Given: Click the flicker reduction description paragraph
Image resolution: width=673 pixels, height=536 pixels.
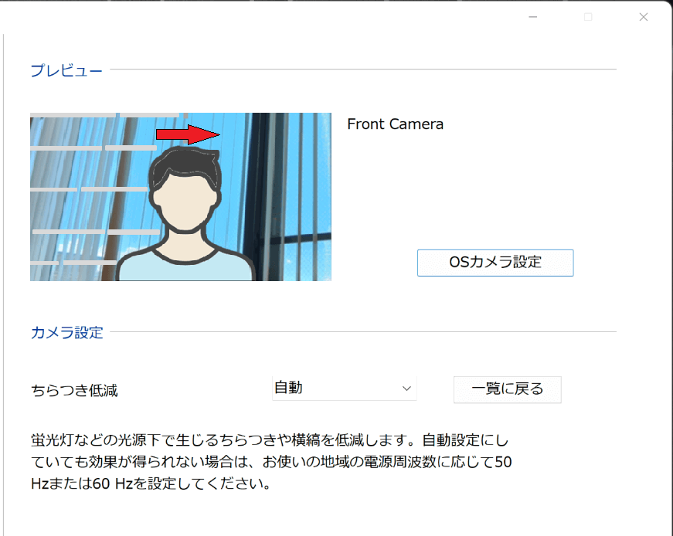Looking at the screenshot, I should 271,462.
